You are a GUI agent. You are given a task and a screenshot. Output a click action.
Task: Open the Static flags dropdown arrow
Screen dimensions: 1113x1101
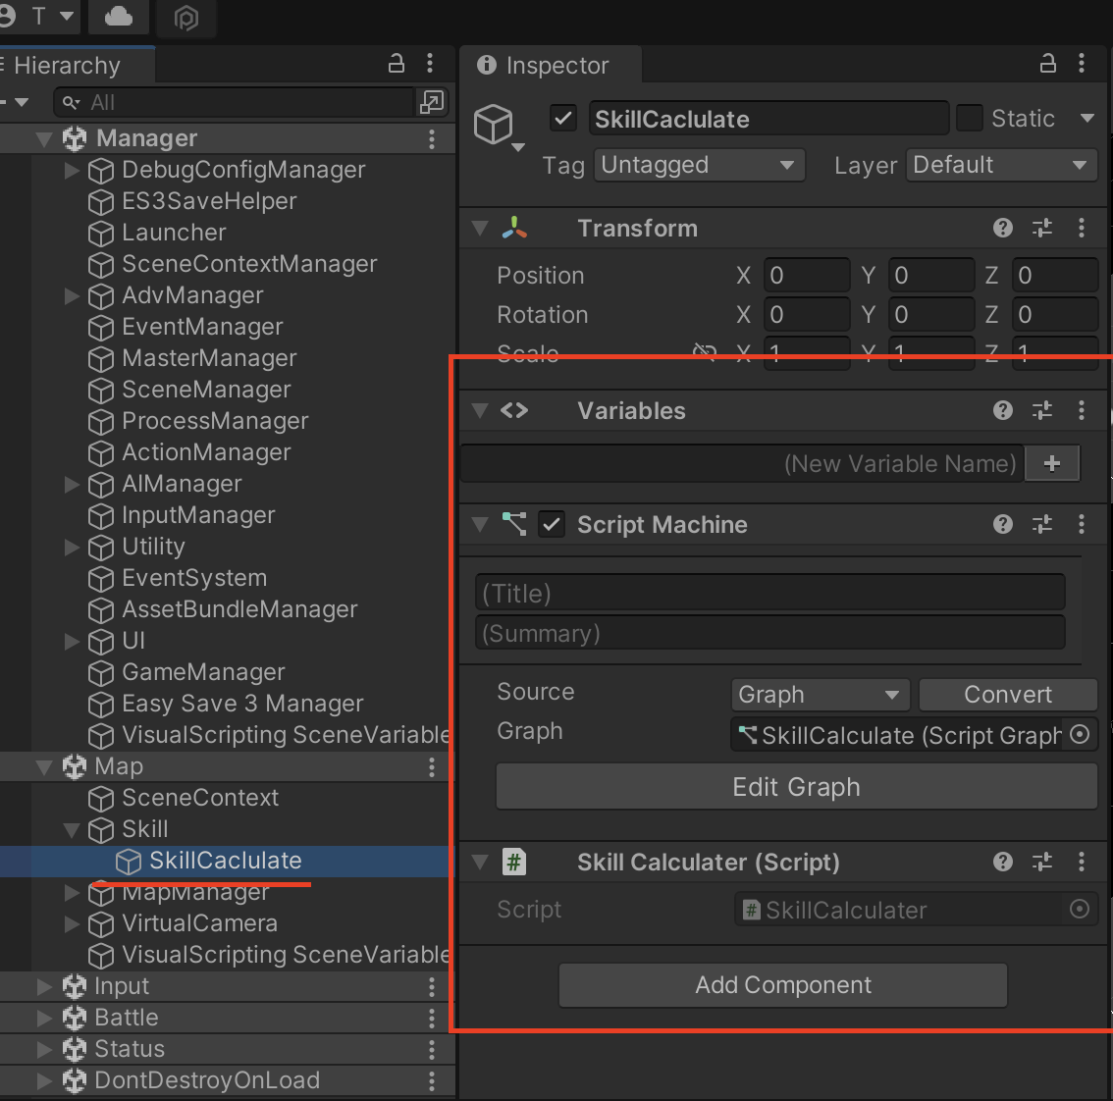(x=1086, y=119)
